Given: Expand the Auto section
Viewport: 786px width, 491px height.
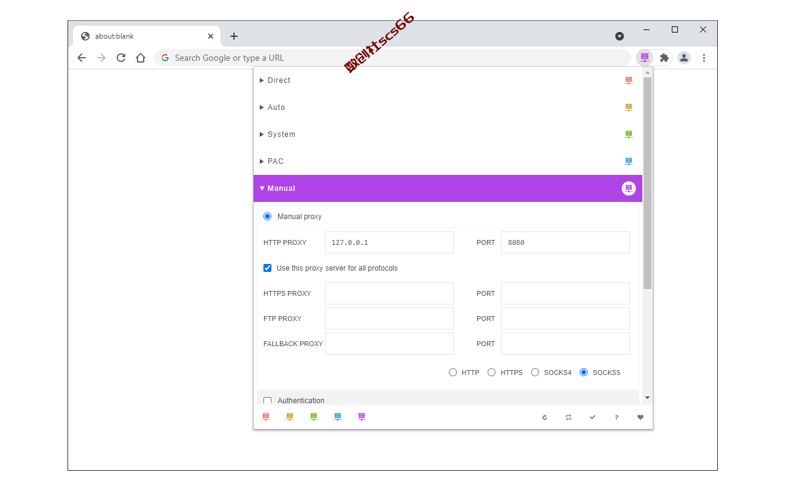Looking at the screenshot, I should pyautogui.click(x=448, y=107).
